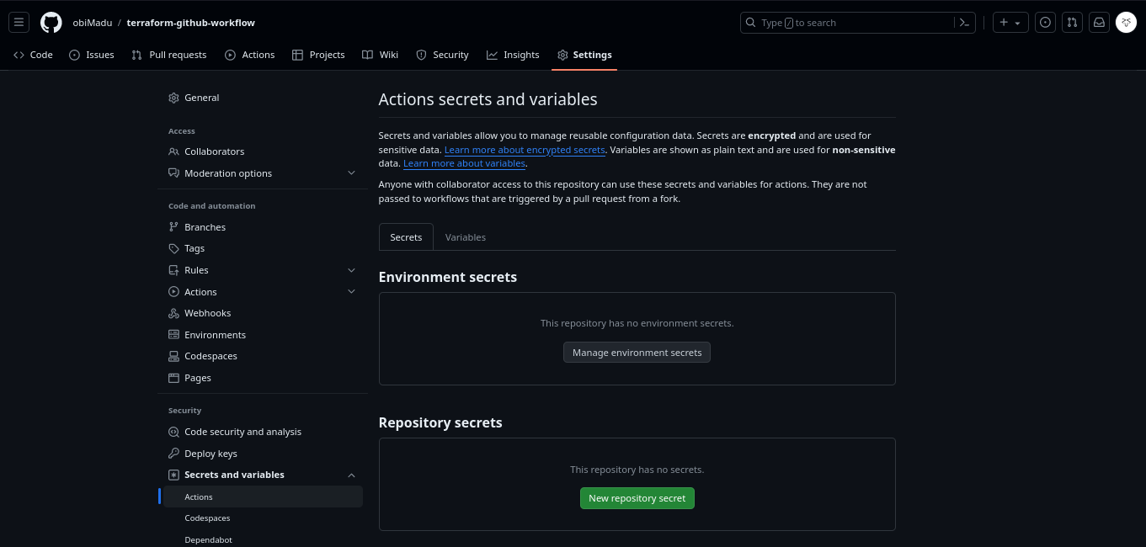Click the Moderation options comment icon
1146x547 pixels.
pos(174,173)
